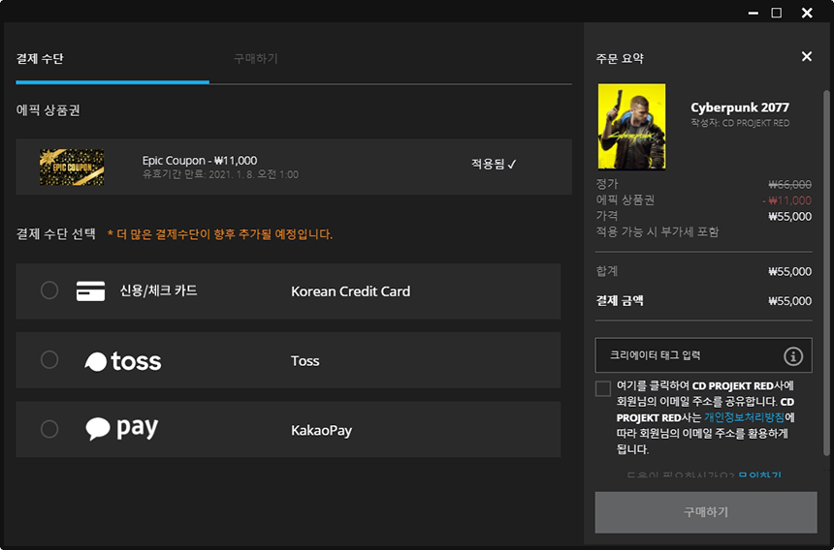This screenshot has width=834, height=550.
Task: Select the KakaoPay radio button
Action: pyautogui.click(x=49, y=429)
